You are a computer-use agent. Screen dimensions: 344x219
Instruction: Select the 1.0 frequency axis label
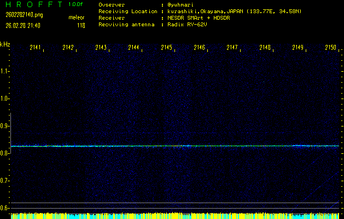pos(5,99)
